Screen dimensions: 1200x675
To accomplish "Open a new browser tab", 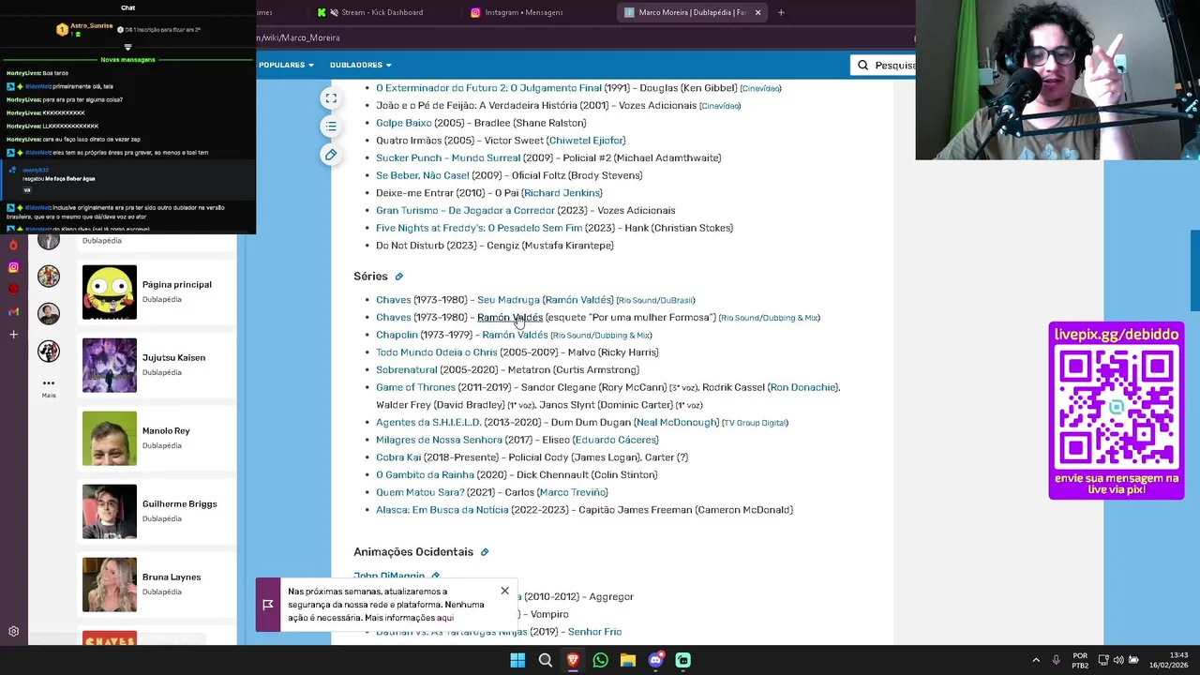I will (781, 12).
